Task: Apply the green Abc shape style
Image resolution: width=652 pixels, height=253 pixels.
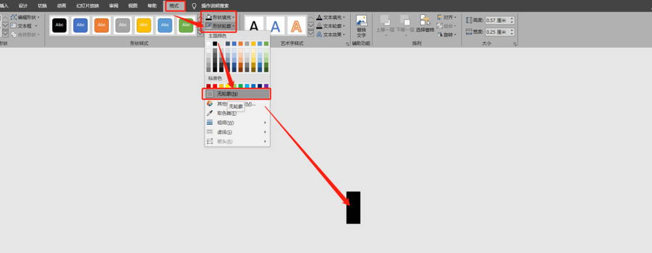Action: 186,25
